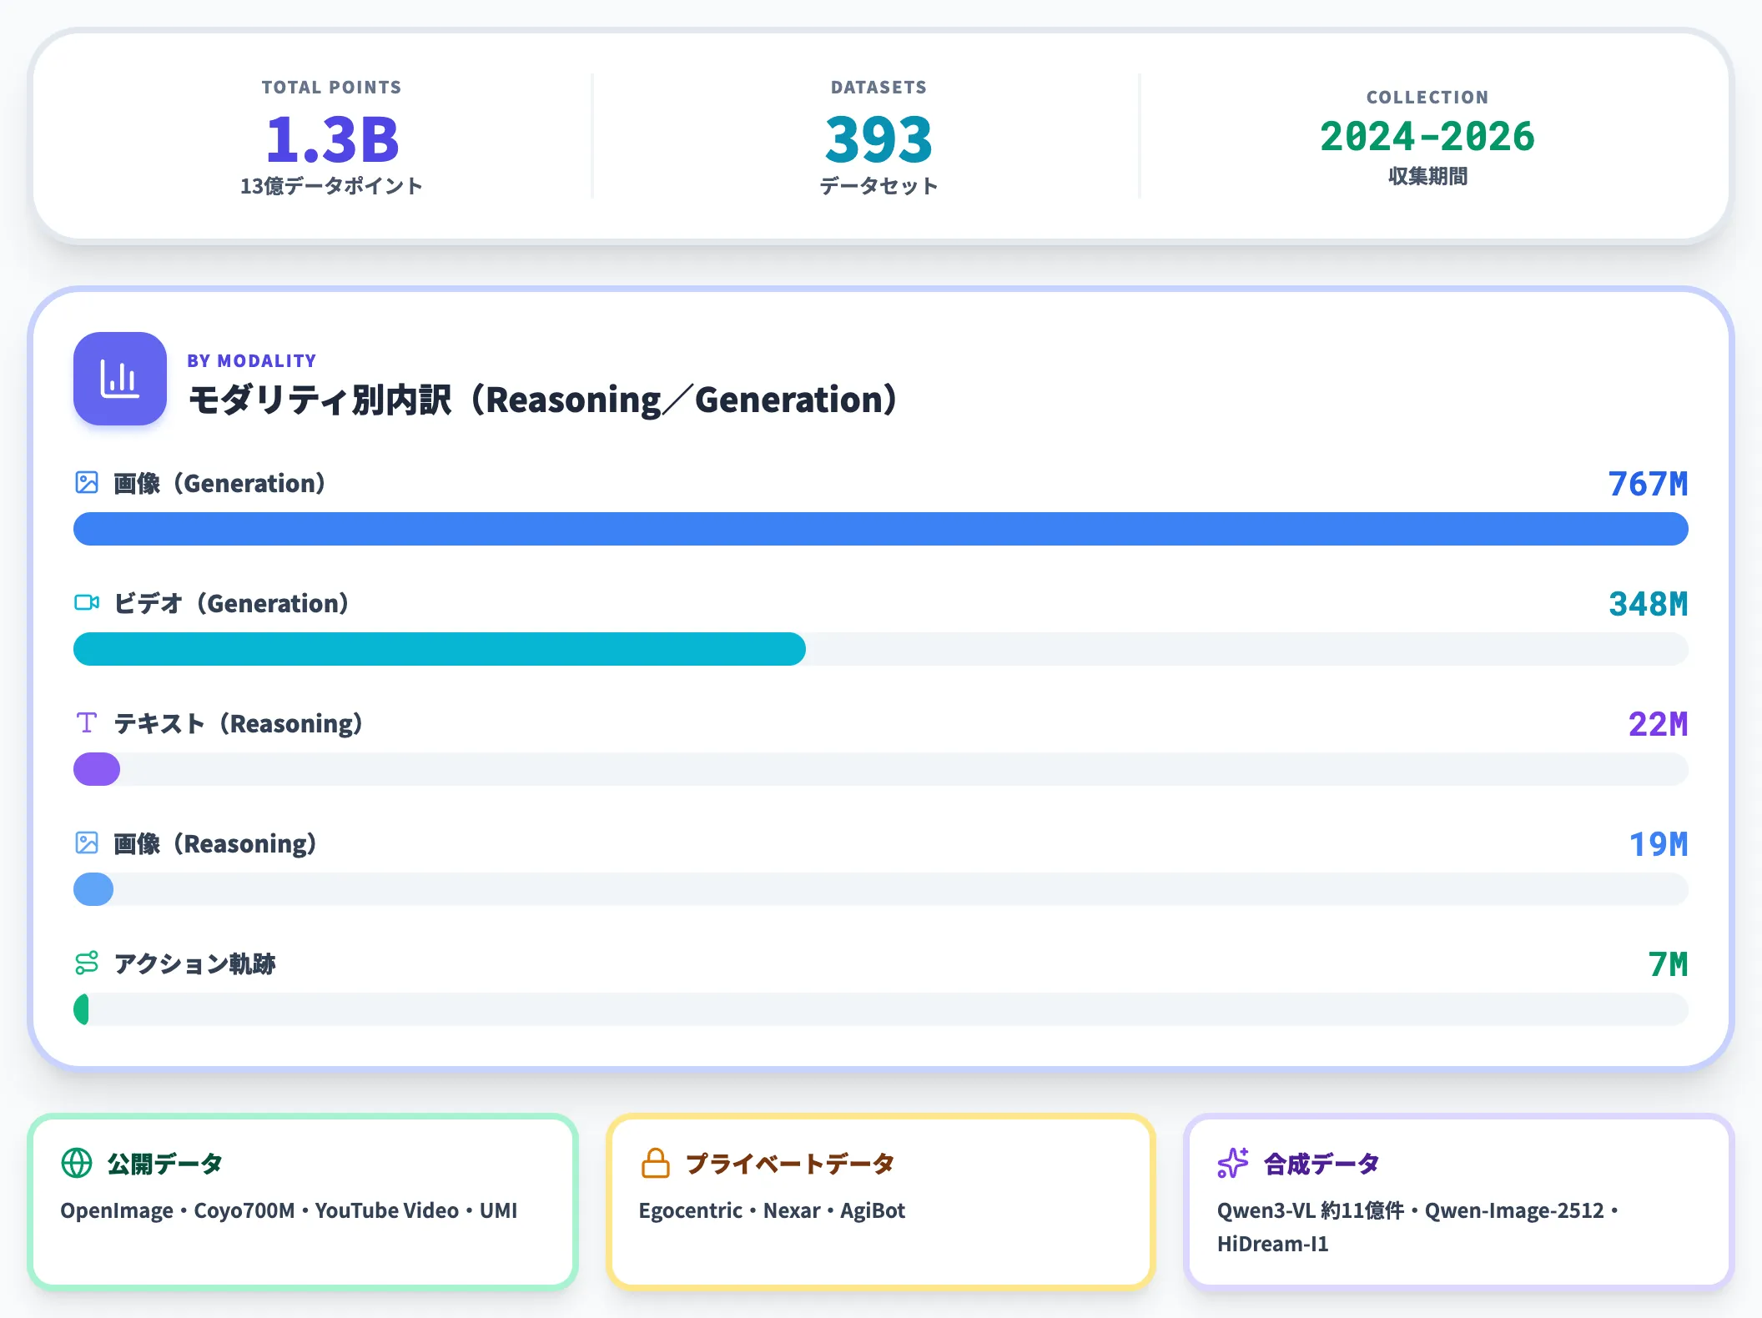Click the green 7M action progress bar

click(x=81, y=1009)
